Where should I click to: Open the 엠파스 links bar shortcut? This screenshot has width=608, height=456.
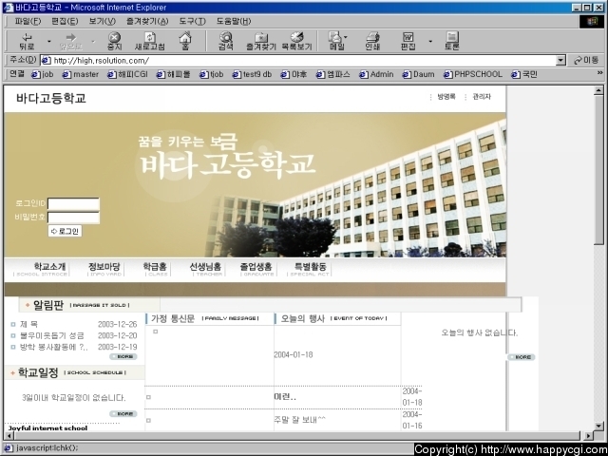click(x=332, y=74)
